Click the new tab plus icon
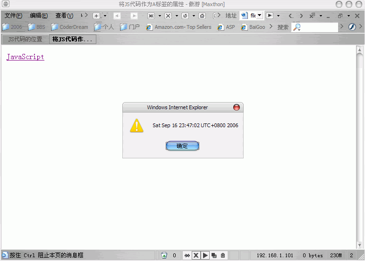 (x=96, y=16)
